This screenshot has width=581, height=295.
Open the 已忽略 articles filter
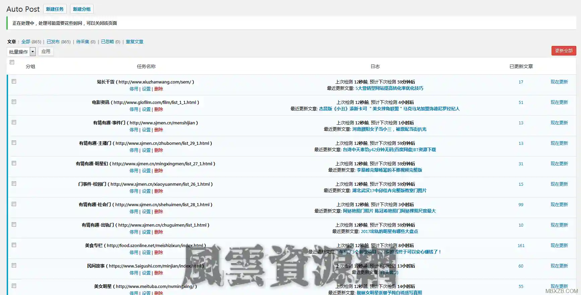(107, 42)
